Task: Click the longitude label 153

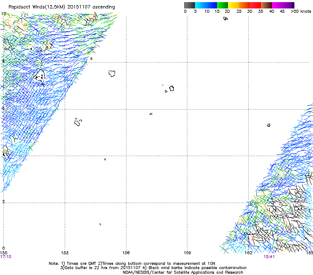Action: pyautogui.click(x=65, y=253)
